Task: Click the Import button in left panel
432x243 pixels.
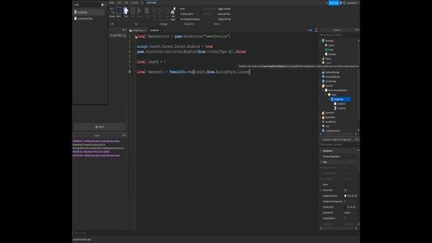Action: tap(99, 127)
